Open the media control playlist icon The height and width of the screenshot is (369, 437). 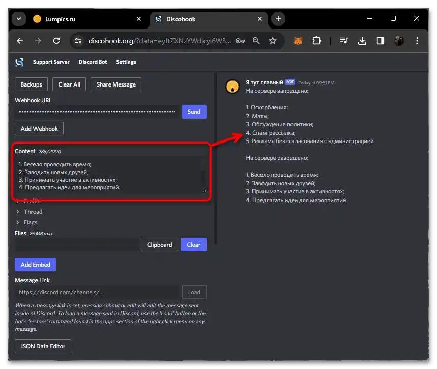click(344, 41)
